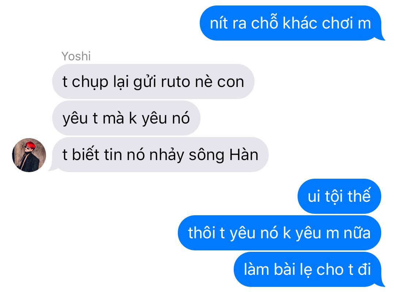Image resolution: width=394 pixels, height=292 pixels.
Task: Select the bubble "t chụp lại gửi ruto nè con"
Action: (153, 81)
